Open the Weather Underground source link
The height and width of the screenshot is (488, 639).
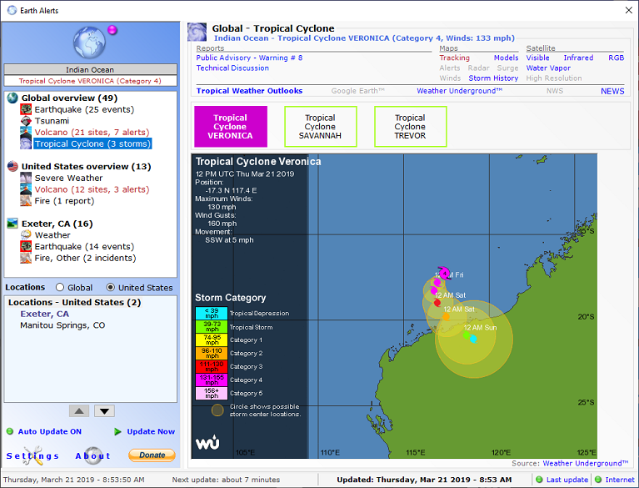click(x=585, y=463)
